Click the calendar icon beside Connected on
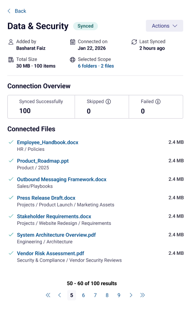Screen dimensions: 191x310 point(73,42)
